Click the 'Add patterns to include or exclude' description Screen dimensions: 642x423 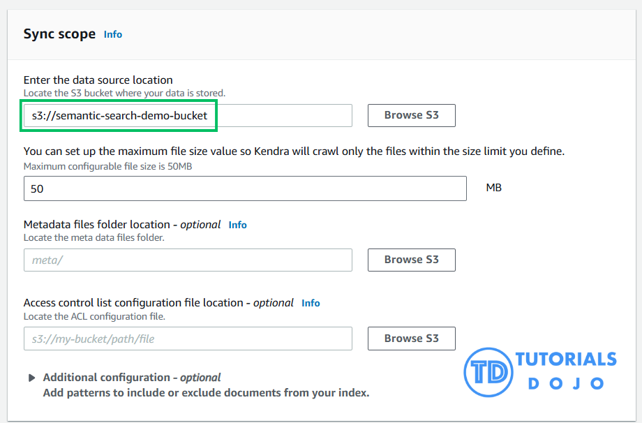pyautogui.click(x=206, y=392)
